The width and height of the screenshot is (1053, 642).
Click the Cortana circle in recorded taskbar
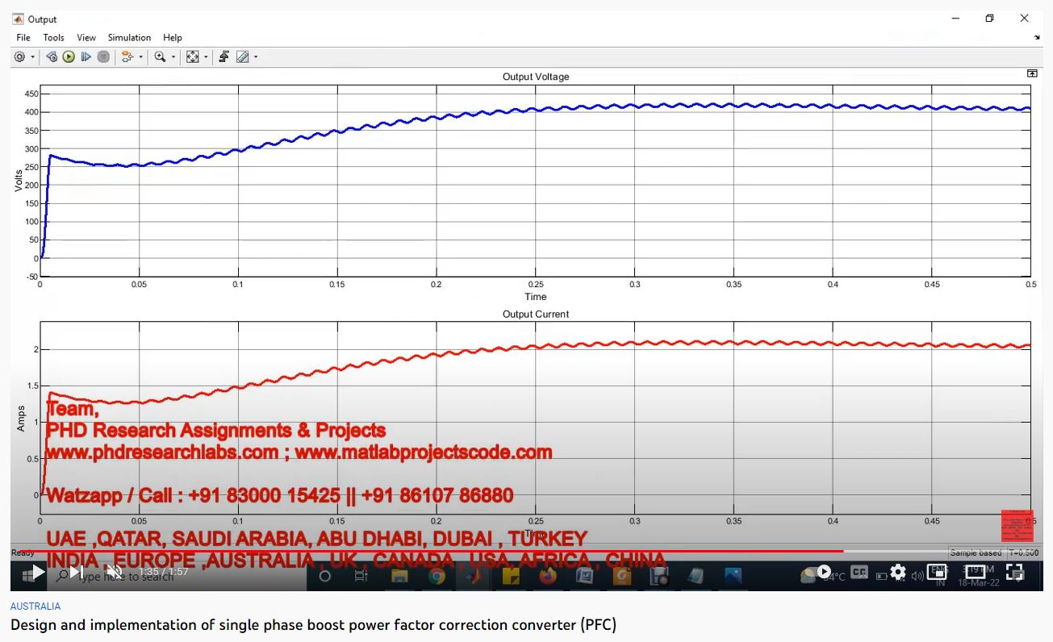[325, 576]
